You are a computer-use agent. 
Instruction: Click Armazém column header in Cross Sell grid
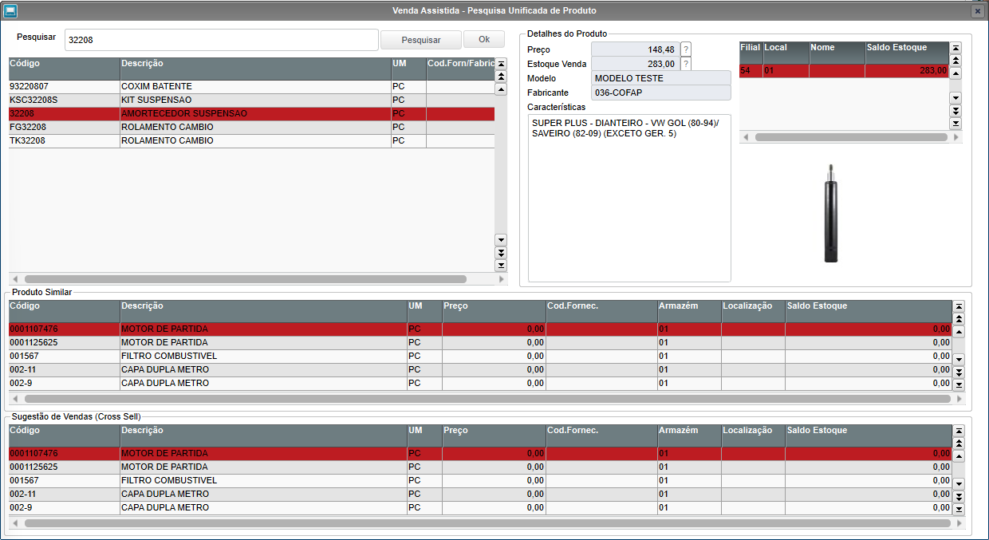pos(689,436)
